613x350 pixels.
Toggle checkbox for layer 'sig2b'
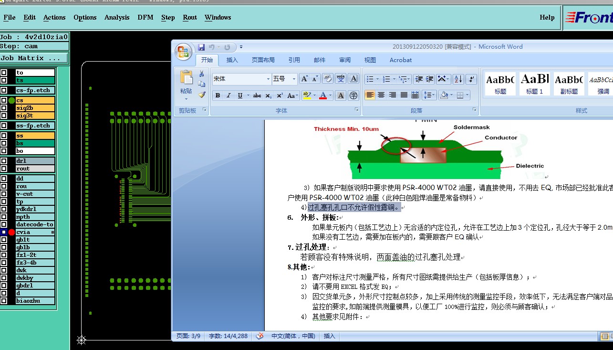[4, 108]
